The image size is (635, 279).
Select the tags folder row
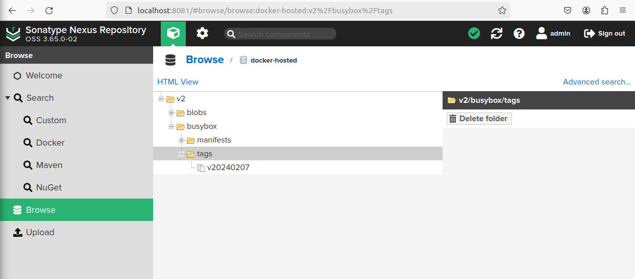click(x=298, y=154)
